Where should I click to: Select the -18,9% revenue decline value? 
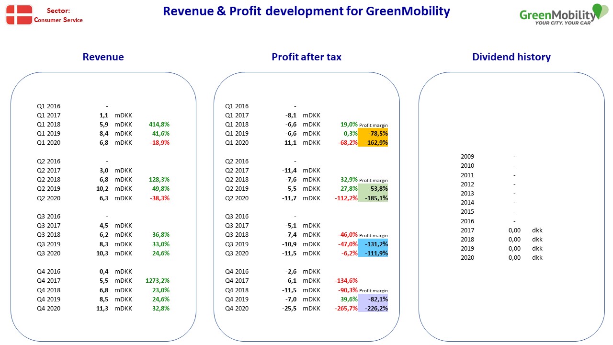pyautogui.click(x=160, y=143)
